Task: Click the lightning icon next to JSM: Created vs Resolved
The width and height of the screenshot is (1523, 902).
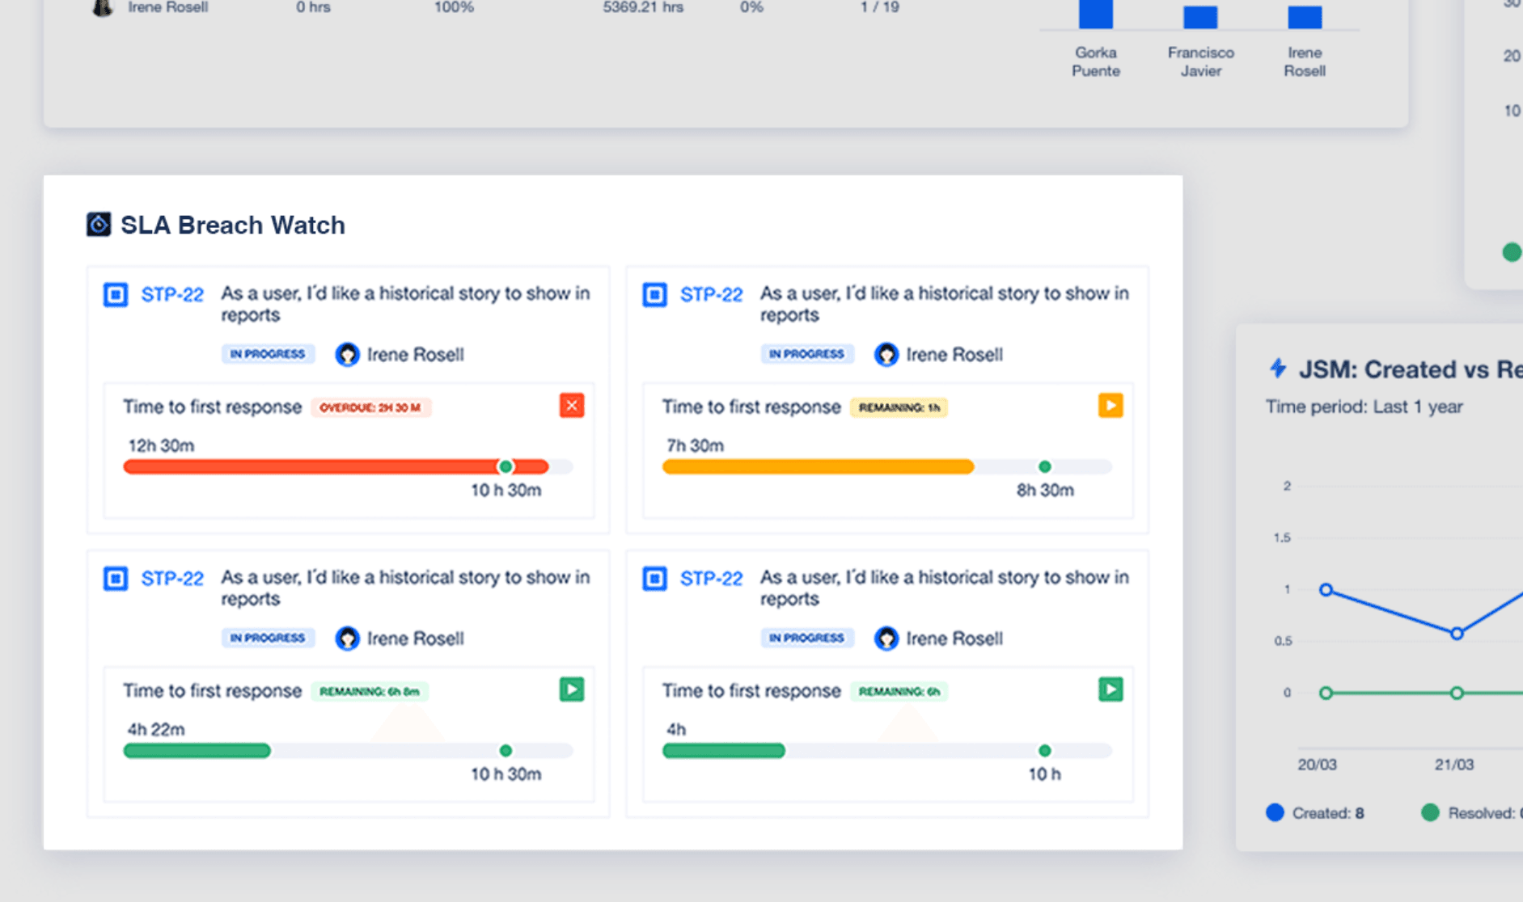Action: pyautogui.click(x=1278, y=369)
